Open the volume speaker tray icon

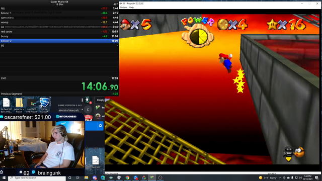coord(300,177)
